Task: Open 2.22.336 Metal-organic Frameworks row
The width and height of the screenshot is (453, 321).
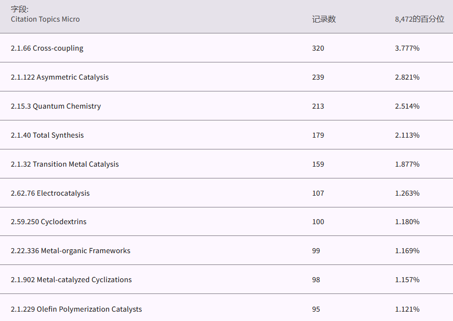Action: 70,251
